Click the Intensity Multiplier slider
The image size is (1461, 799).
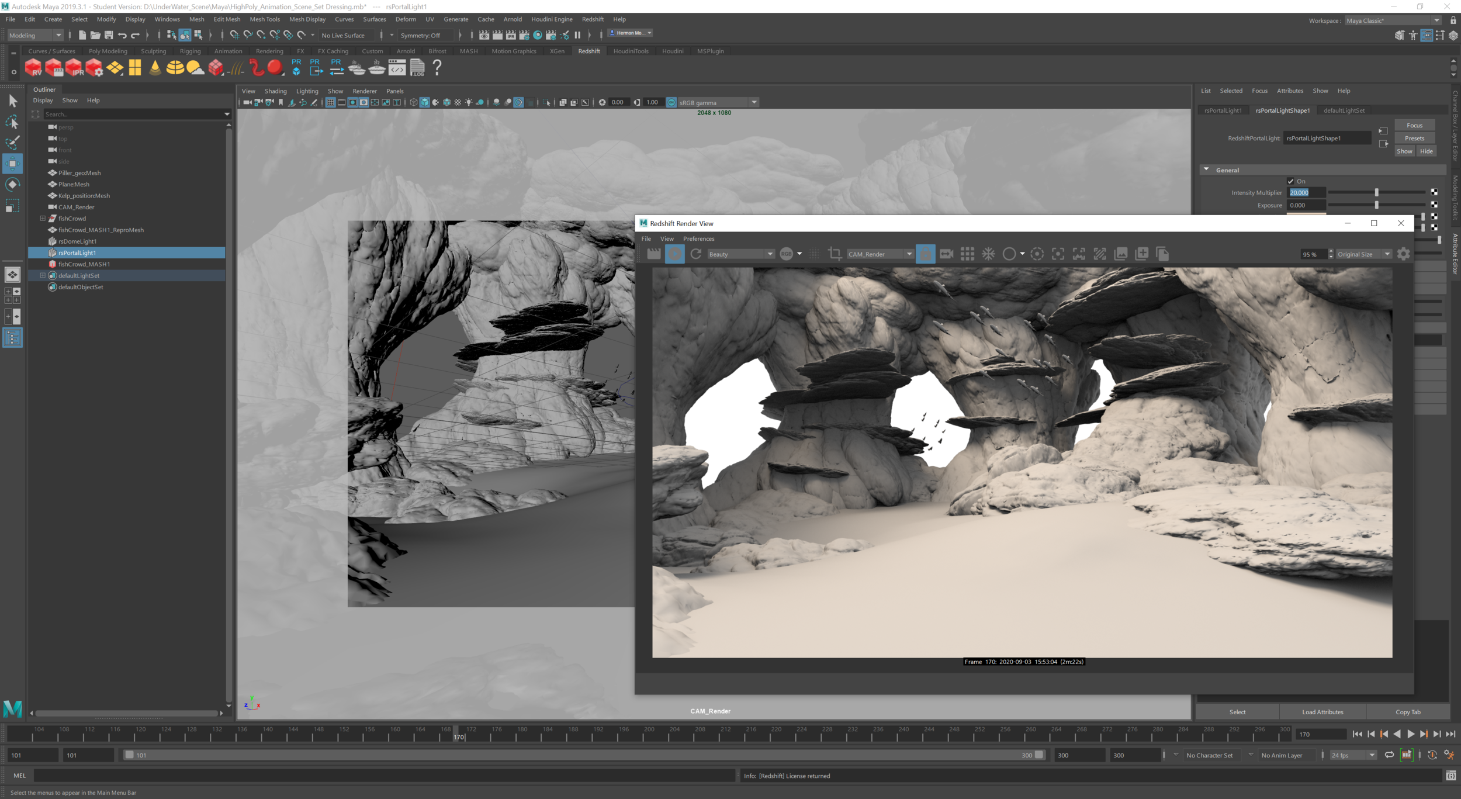point(1377,192)
